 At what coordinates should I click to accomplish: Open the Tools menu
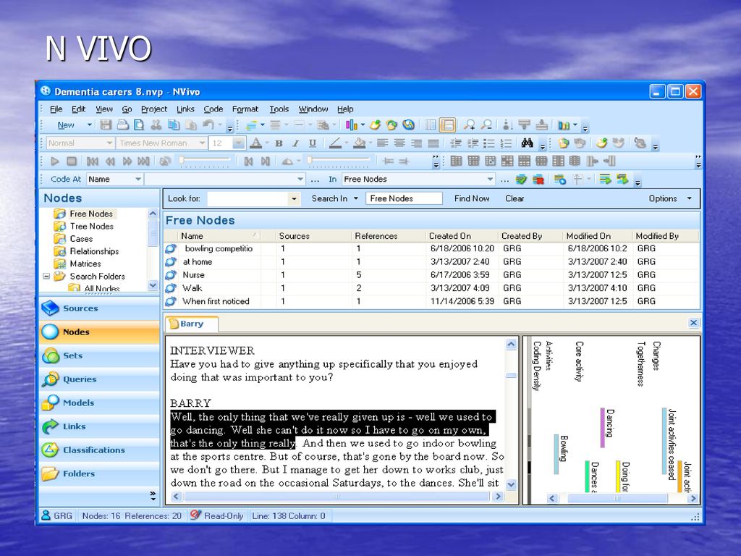pyautogui.click(x=279, y=109)
